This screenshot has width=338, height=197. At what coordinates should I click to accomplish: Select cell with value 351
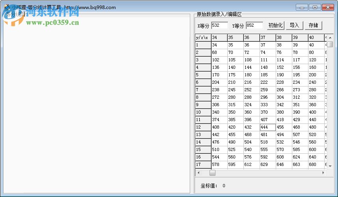click(300, 105)
